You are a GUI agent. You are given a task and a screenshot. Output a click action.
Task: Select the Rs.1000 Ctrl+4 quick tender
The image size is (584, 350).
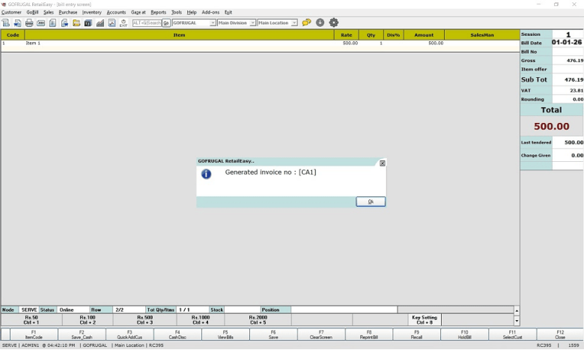201,320
